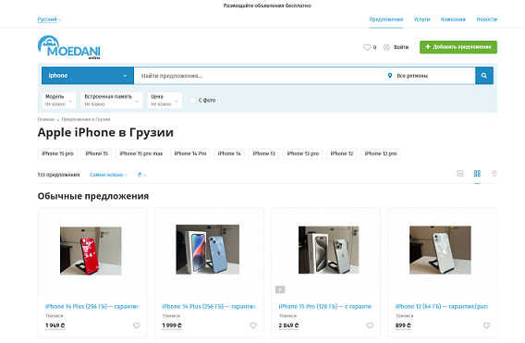Favorite the iPhone 14 Plus 1 999 listing

point(253,325)
